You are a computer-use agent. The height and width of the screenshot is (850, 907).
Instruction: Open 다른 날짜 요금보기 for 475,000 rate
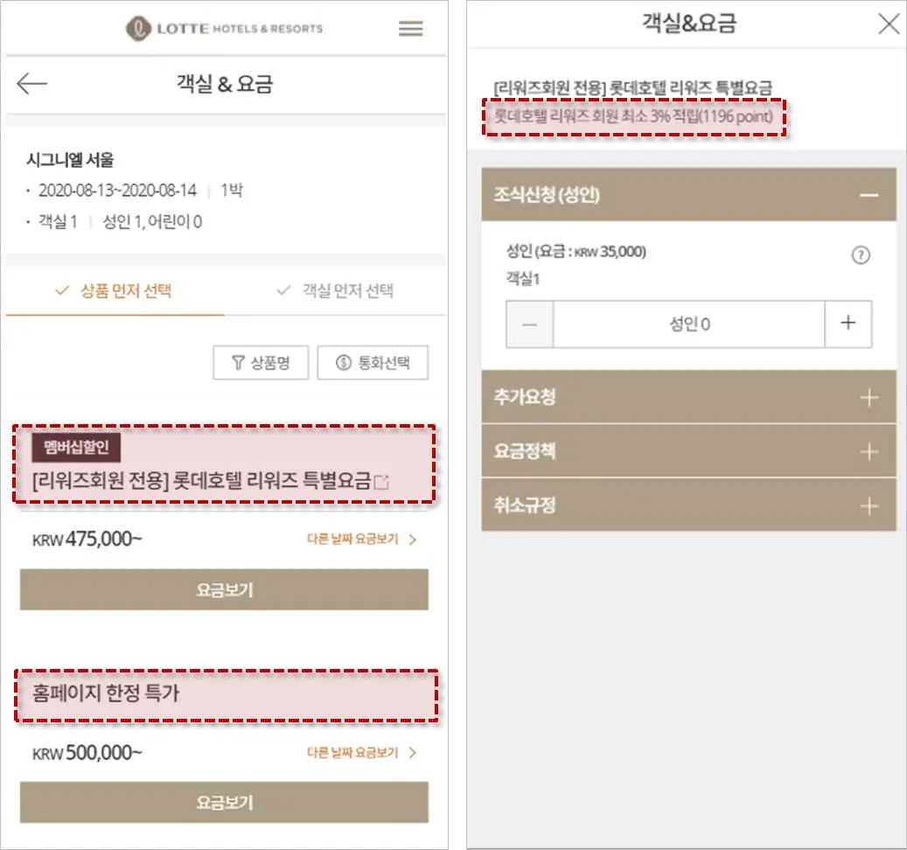click(361, 539)
